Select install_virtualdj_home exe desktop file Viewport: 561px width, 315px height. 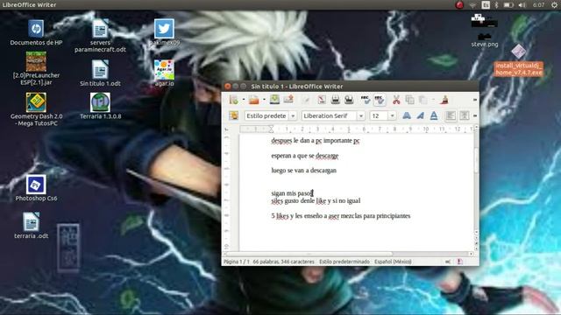[x=519, y=61]
